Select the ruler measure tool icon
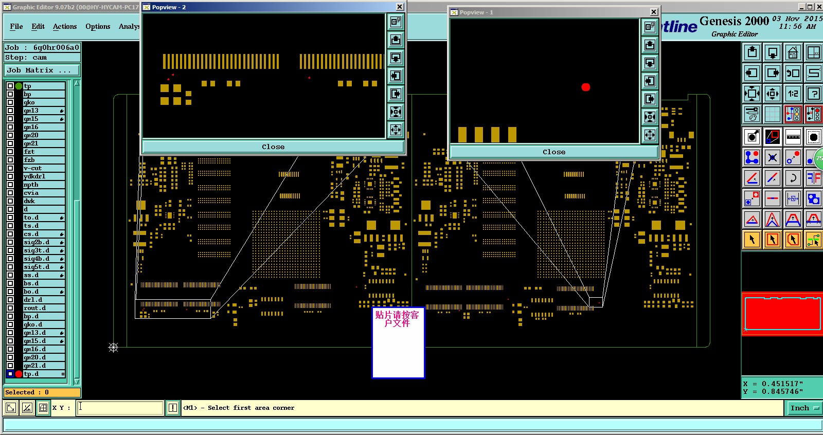823x435 pixels. click(793, 137)
